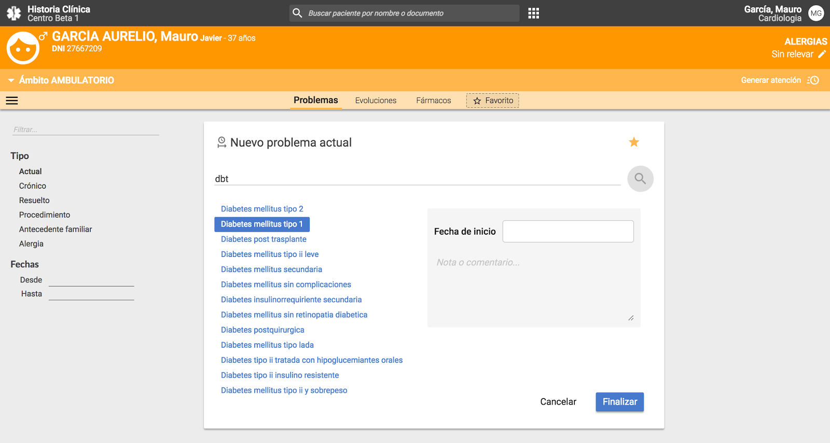Select Diabetes mellitus tipo ii y sobrepeso

click(284, 390)
